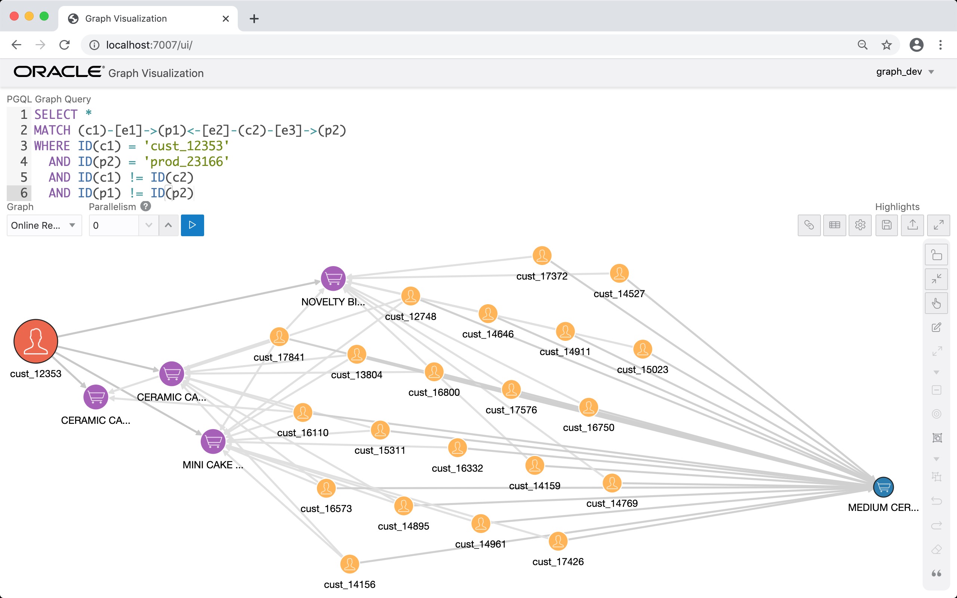Run the PGQL query
This screenshot has width=957, height=598.
pos(192,225)
